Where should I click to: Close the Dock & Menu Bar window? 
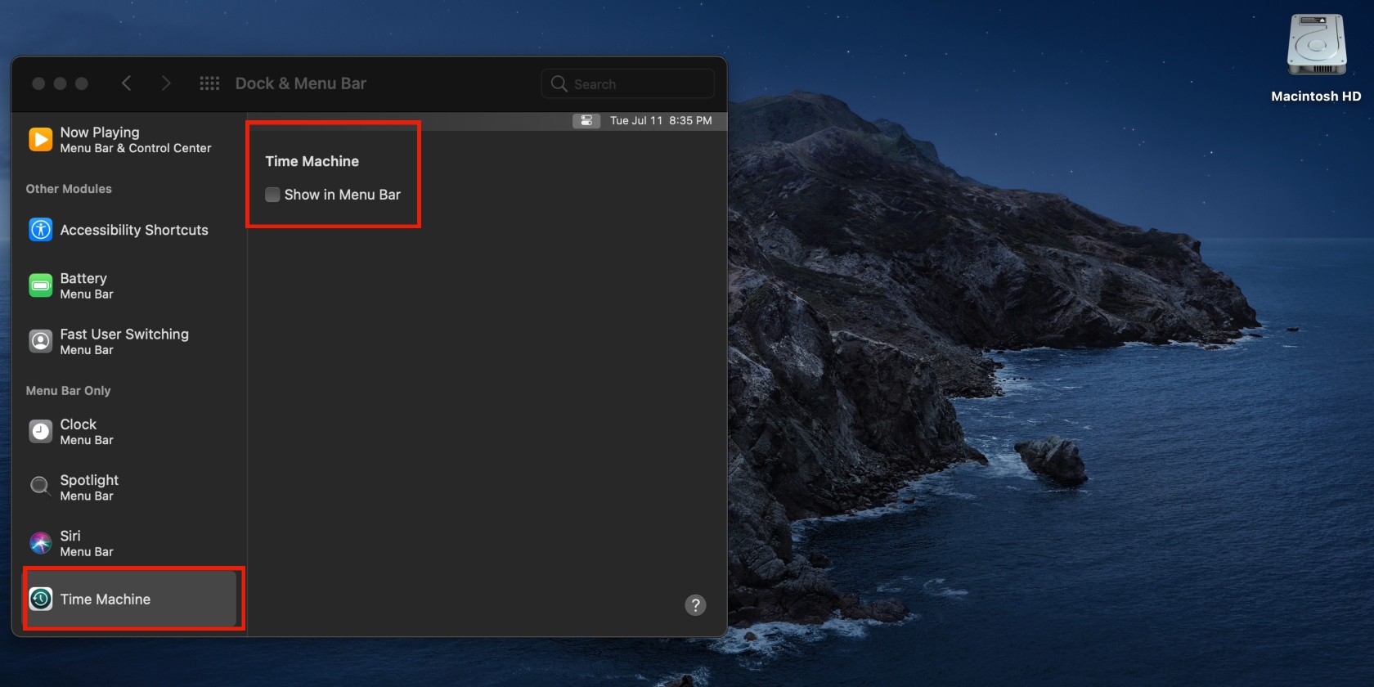pos(38,83)
